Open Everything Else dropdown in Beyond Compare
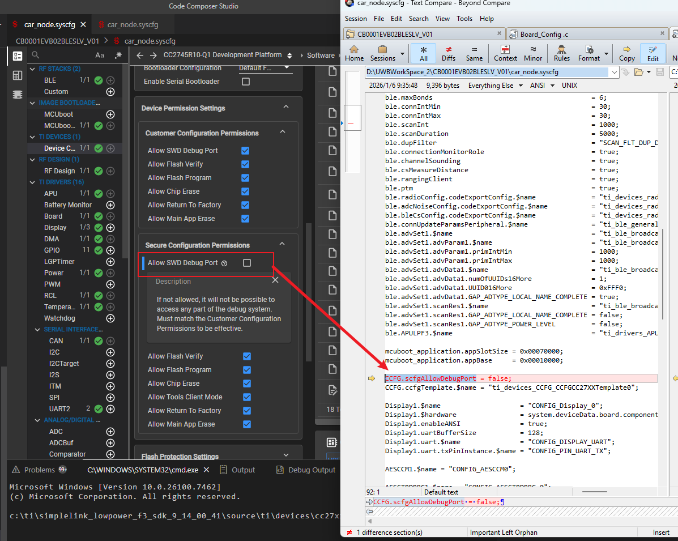Screen dimensions: 678x541 (495, 86)
